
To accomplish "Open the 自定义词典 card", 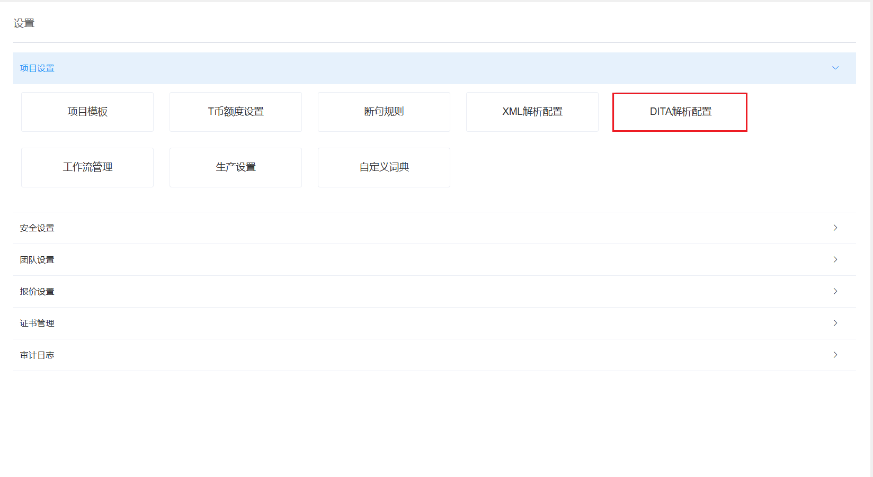I will coord(384,167).
